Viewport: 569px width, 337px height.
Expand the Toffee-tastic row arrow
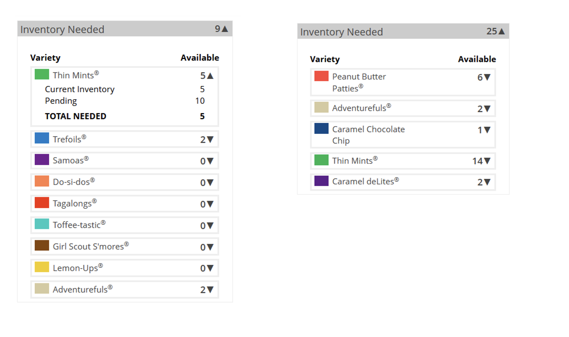coord(210,226)
